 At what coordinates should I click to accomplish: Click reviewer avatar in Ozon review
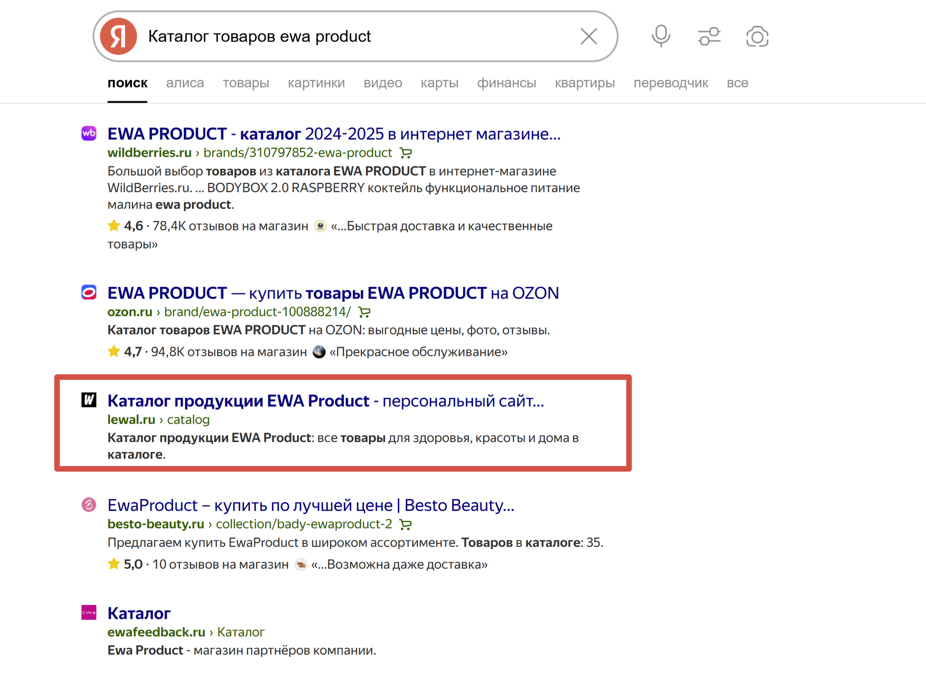[x=319, y=351]
